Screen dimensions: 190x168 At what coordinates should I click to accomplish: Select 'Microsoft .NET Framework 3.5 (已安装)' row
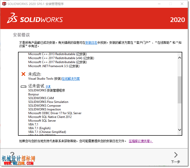(x=54, y=66)
